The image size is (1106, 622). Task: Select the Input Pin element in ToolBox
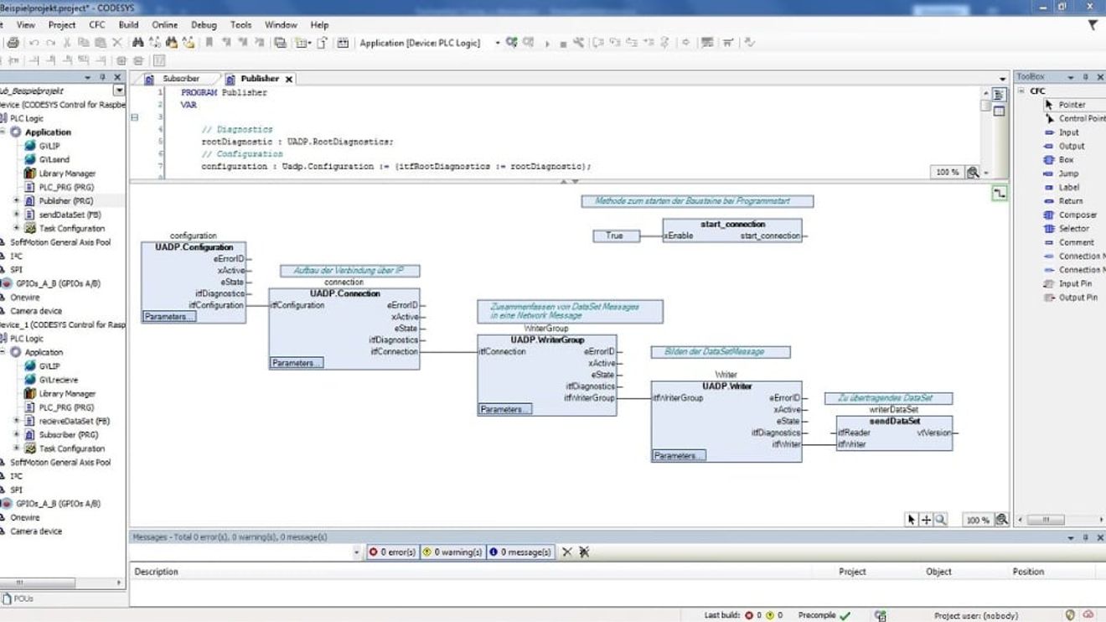click(1068, 283)
